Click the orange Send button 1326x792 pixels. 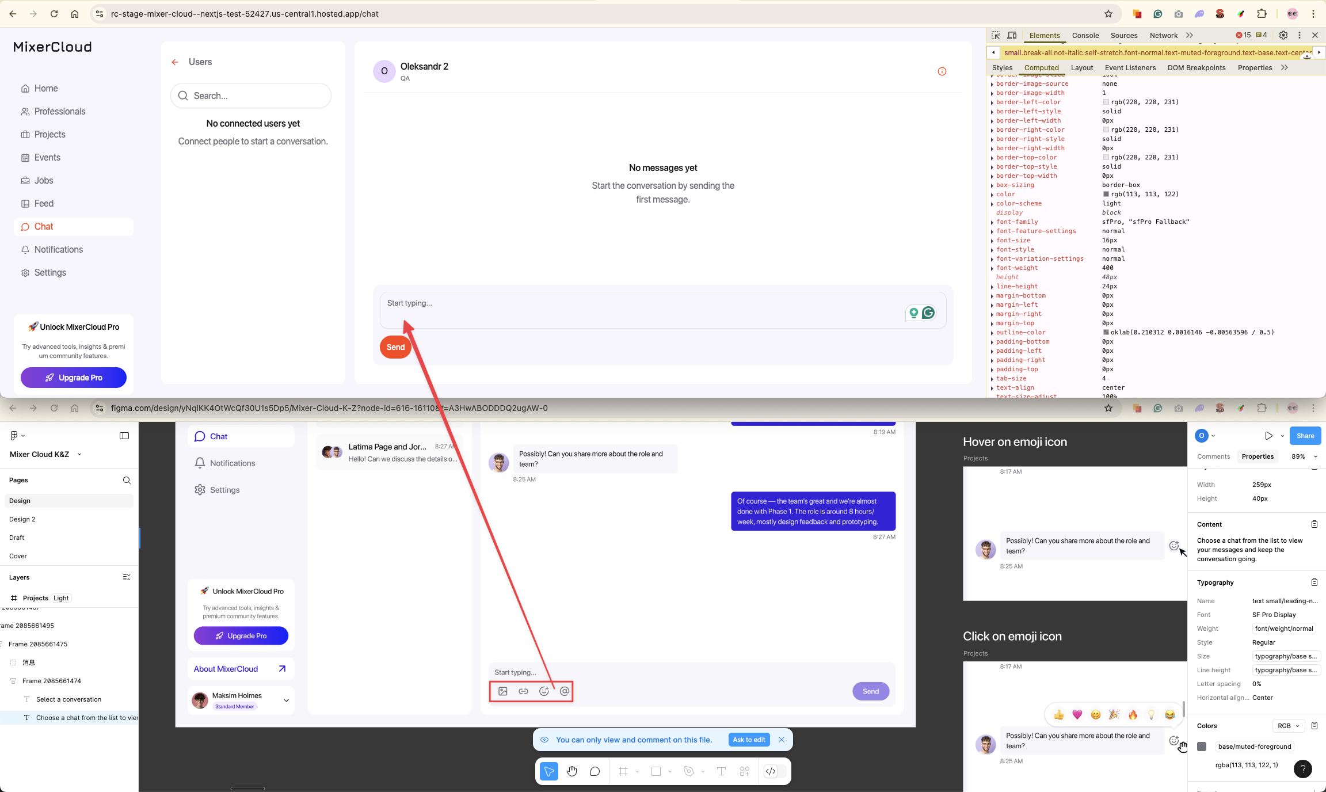coord(395,347)
